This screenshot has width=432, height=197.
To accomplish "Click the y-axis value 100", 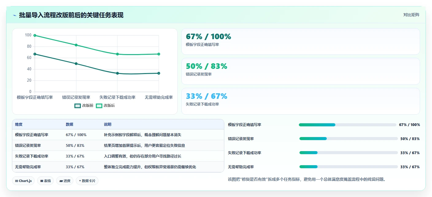I will point(28,35).
